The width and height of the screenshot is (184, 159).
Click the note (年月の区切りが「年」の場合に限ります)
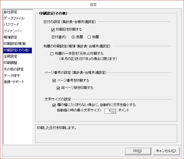[x=88, y=59]
